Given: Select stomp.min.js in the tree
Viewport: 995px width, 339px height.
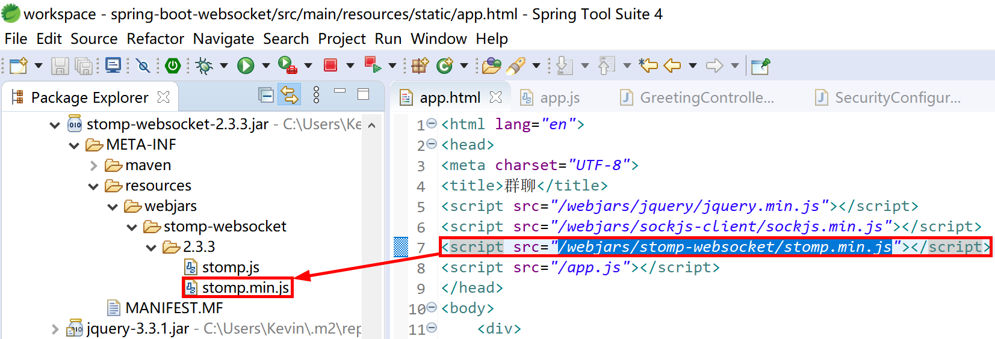Looking at the screenshot, I should coord(245,287).
